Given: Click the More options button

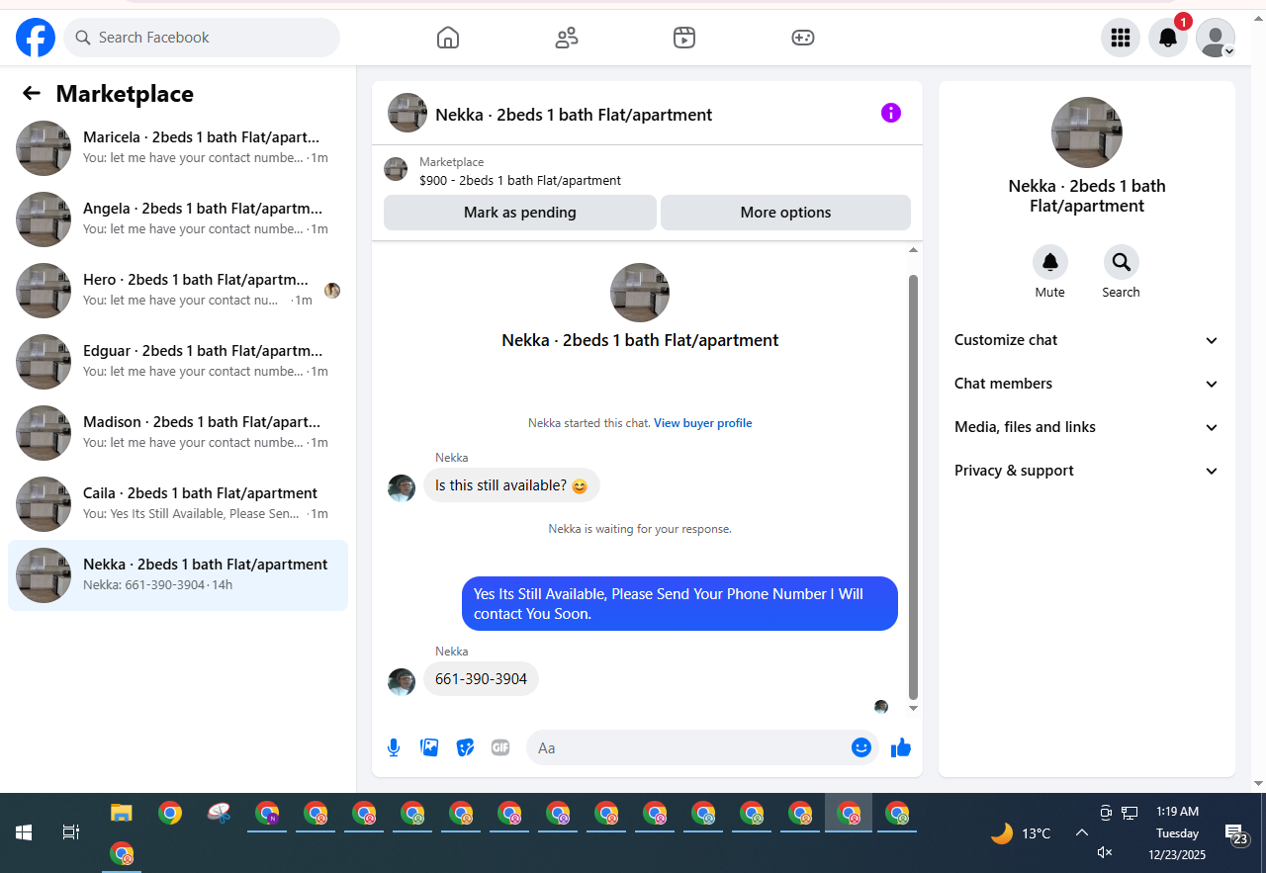Looking at the screenshot, I should click(785, 213).
